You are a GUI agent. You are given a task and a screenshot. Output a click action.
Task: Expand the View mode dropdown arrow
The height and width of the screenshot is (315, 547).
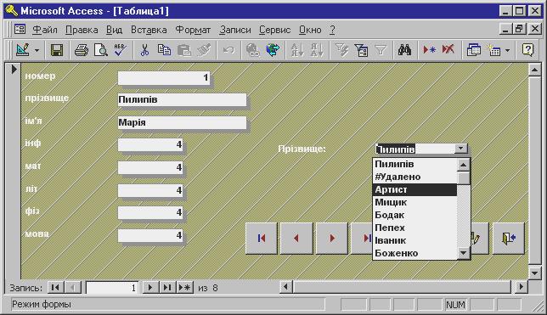point(37,51)
